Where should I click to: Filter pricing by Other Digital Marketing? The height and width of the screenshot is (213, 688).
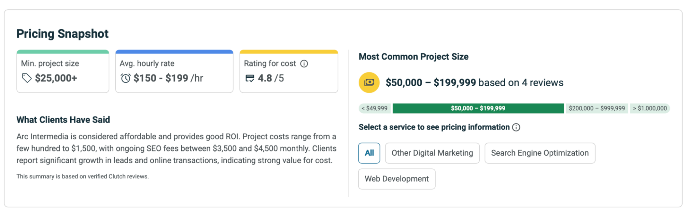point(432,153)
